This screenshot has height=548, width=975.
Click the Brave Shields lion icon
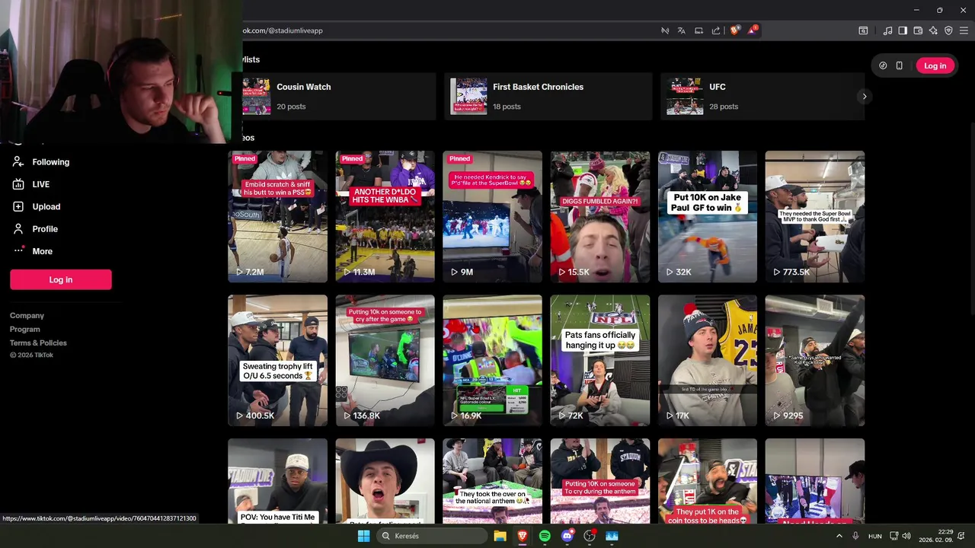click(734, 30)
